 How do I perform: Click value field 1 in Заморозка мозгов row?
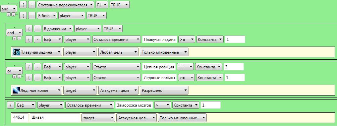click(x=211, y=105)
